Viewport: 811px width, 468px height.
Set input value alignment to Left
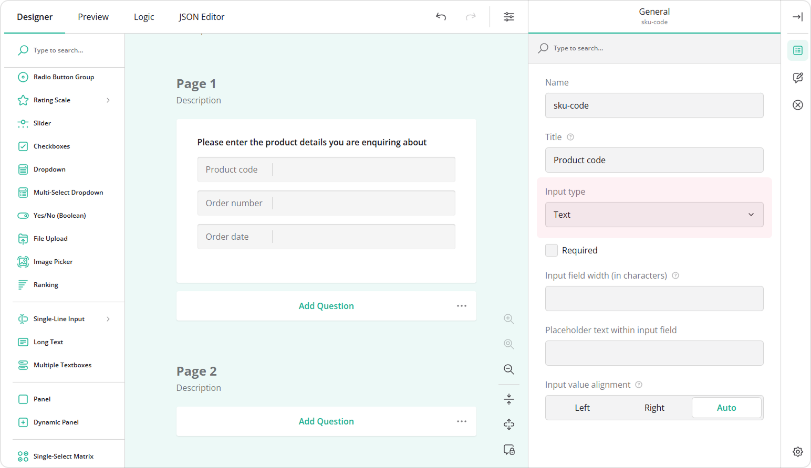click(582, 408)
